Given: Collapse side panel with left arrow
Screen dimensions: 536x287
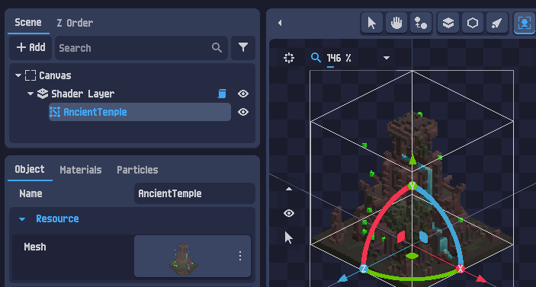Looking at the screenshot, I should [280, 23].
